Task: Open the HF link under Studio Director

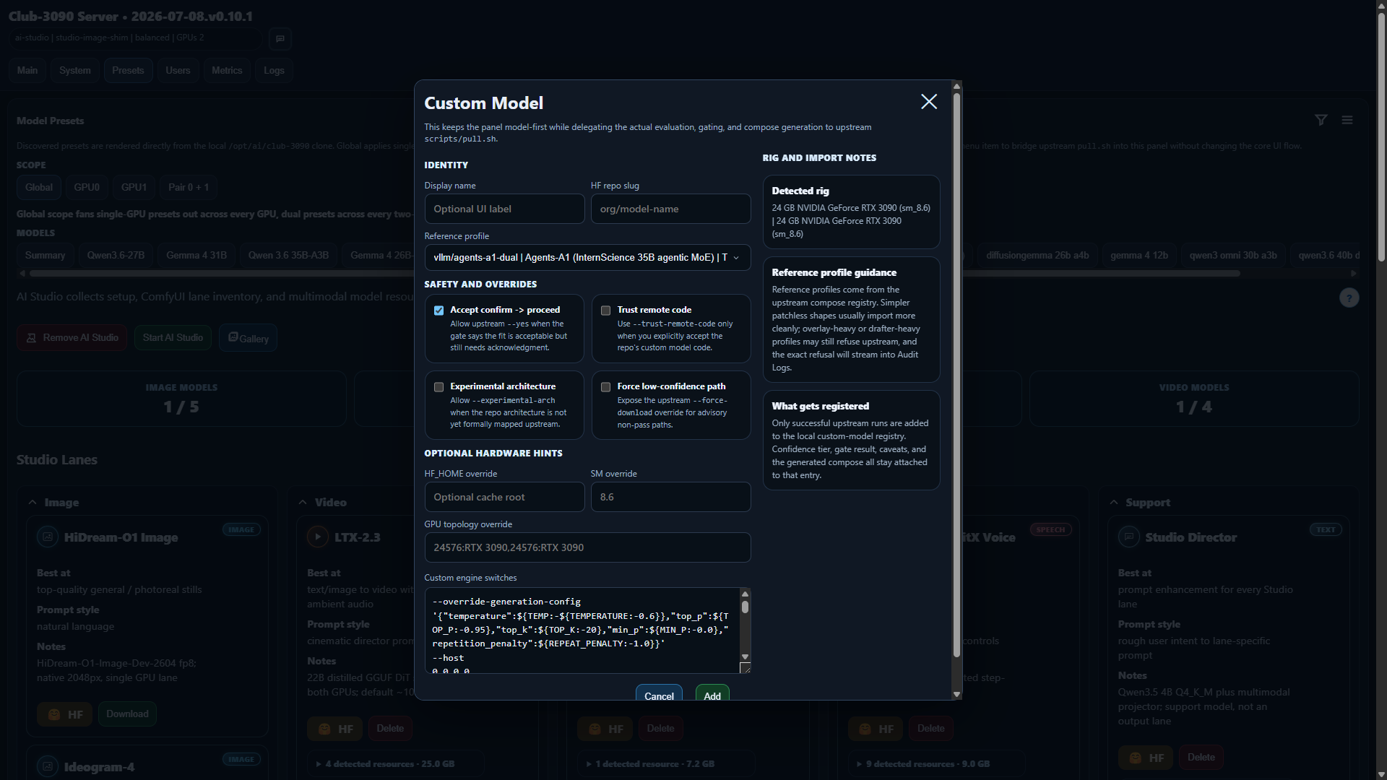Action: (1146, 758)
